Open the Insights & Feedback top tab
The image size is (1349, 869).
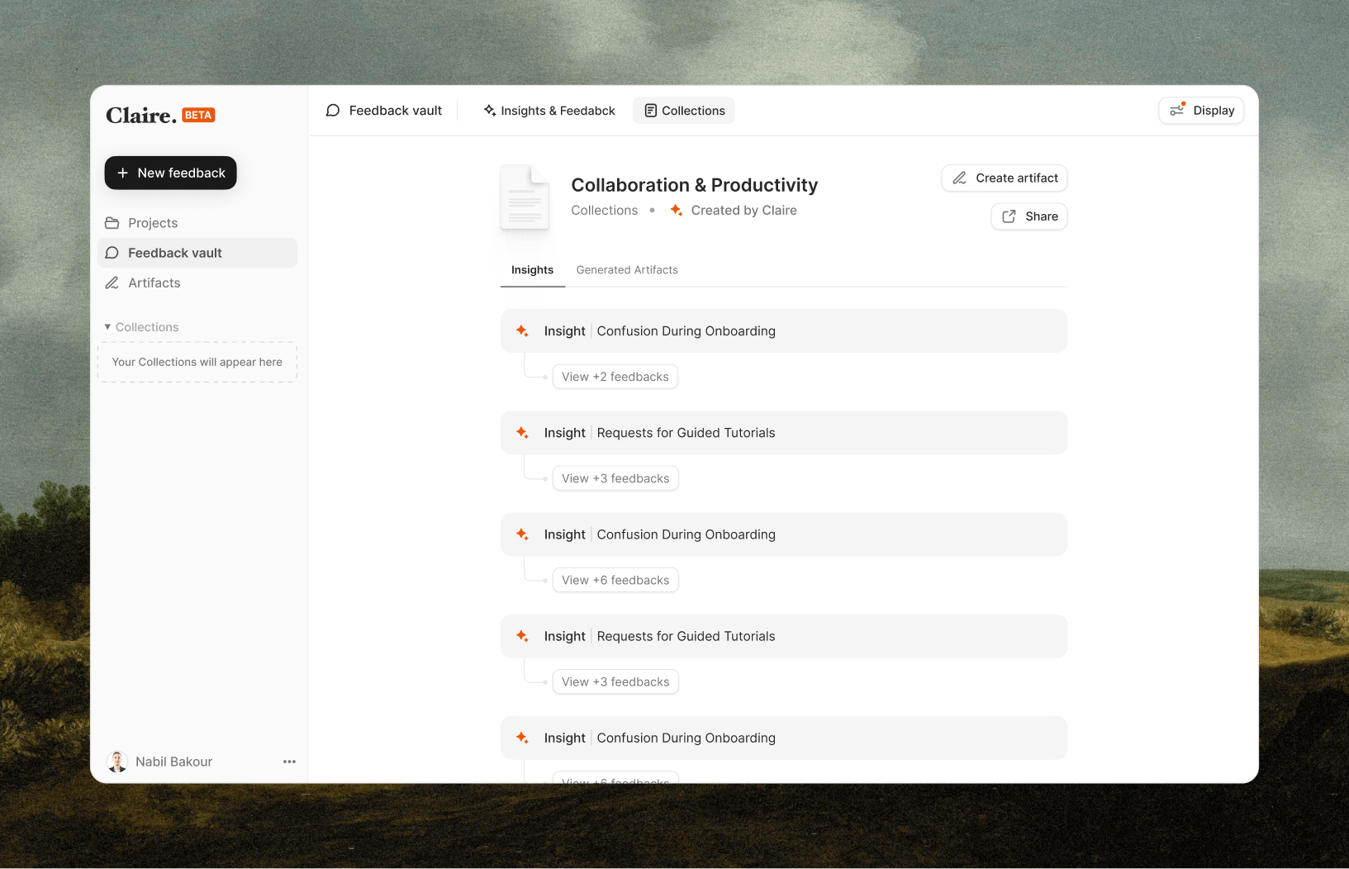point(549,111)
